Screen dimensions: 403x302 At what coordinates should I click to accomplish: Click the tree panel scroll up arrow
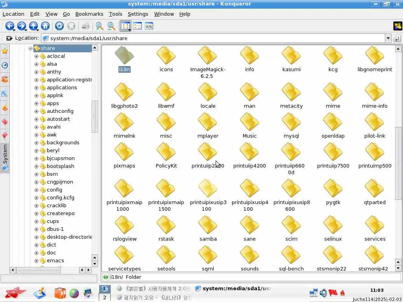(95, 48)
